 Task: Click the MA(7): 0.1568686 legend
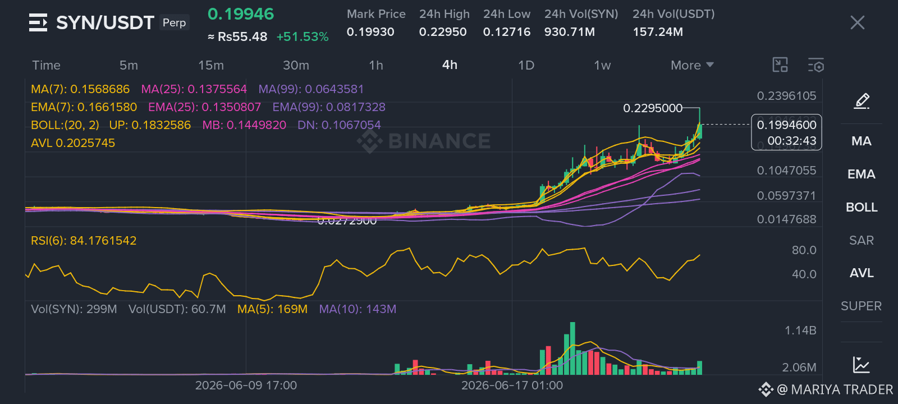click(x=80, y=89)
